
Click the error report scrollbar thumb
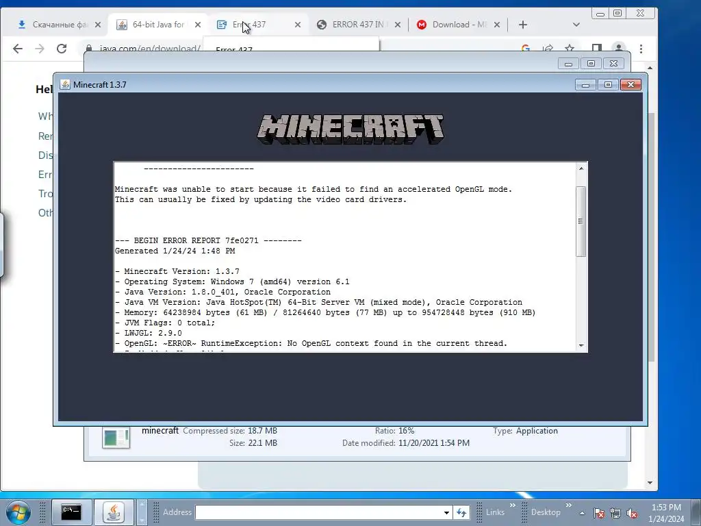tap(581, 221)
